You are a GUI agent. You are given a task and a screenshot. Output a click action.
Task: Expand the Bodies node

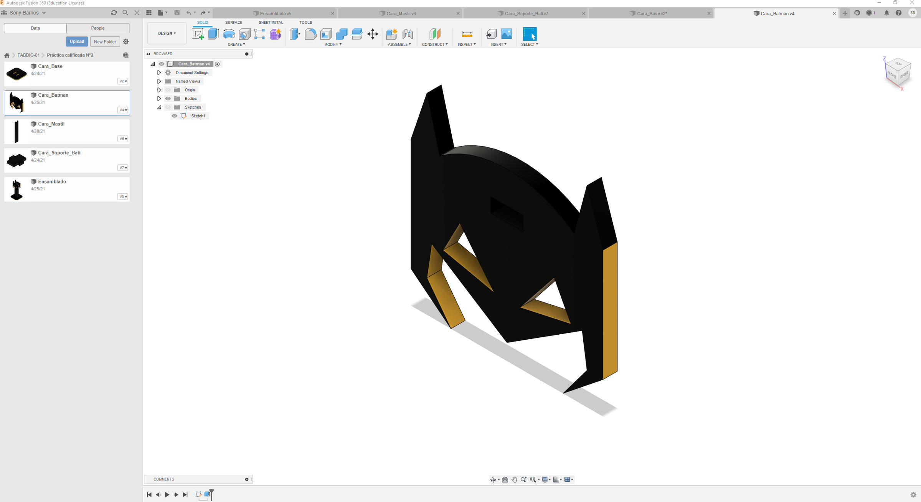pyautogui.click(x=159, y=99)
